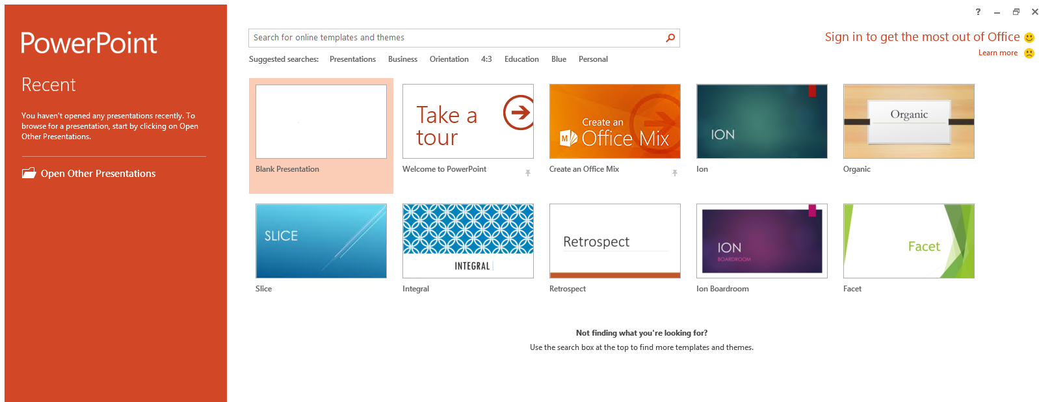Click the Integral label under theme
Screen dimensions: 1039x402
click(415, 289)
